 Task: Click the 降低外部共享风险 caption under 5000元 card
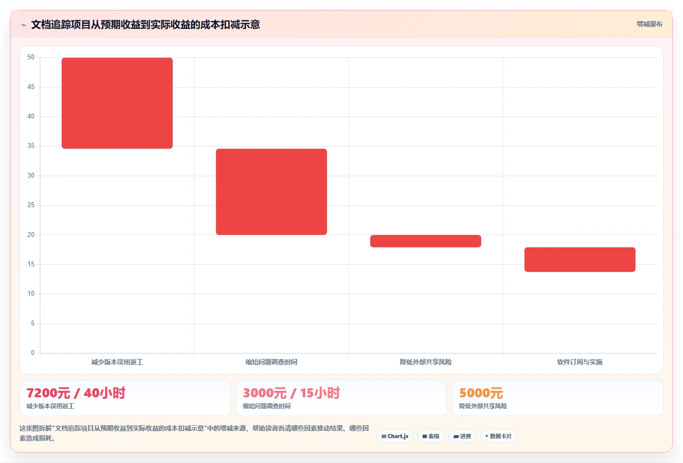point(483,406)
